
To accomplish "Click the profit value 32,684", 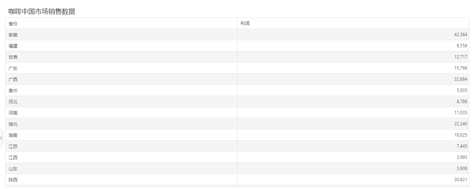I will click(x=461, y=79).
